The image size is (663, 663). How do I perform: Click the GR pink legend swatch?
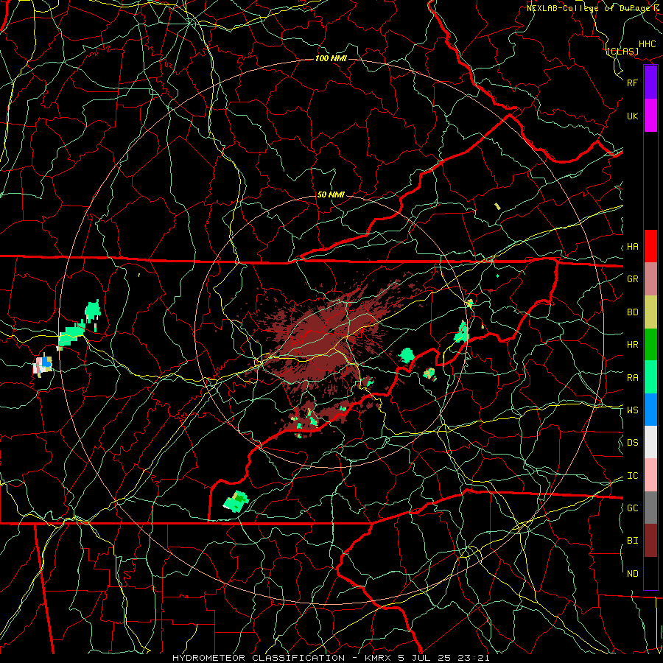[x=650, y=279]
